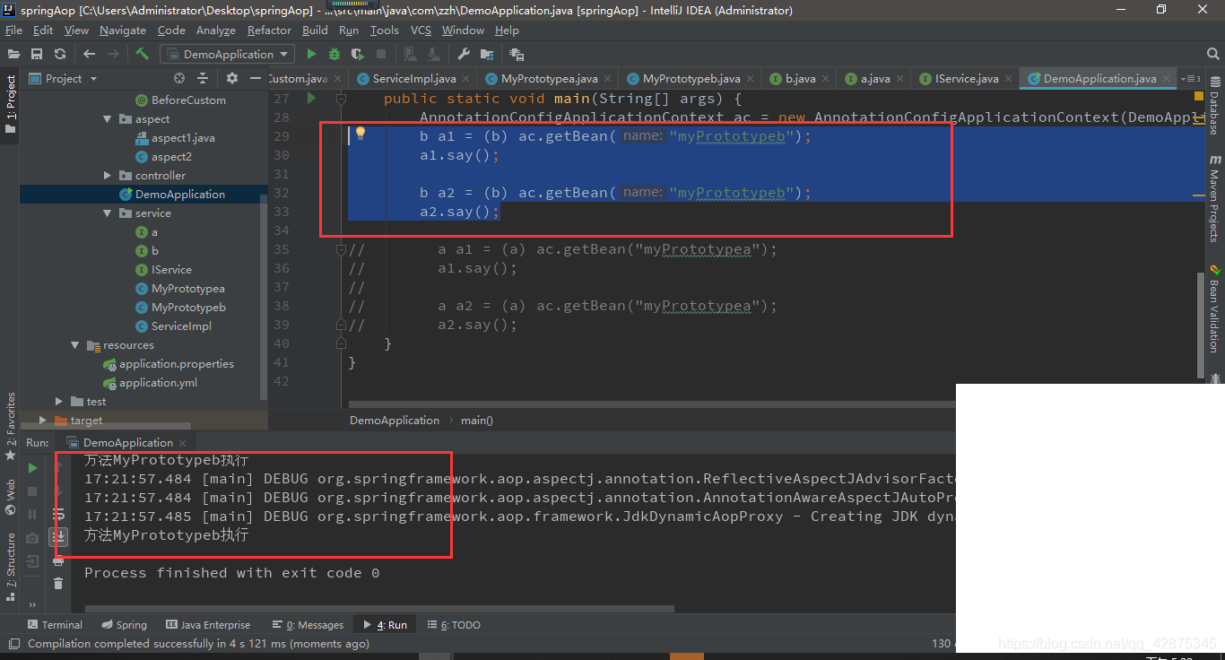
Task: Switch to the ServiceImpl.java editor tab
Action: 413,78
